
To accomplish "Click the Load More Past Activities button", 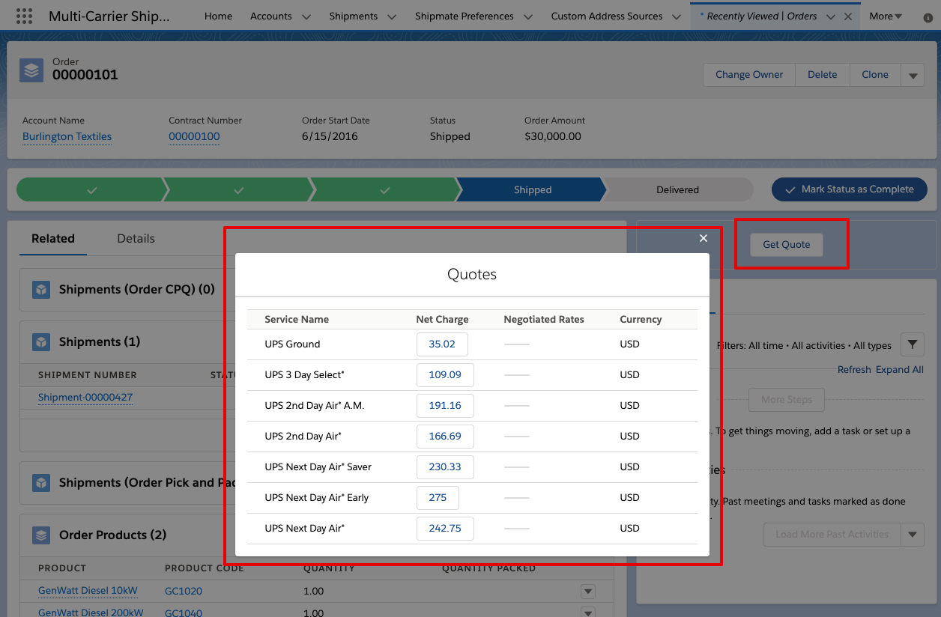I will tap(832, 535).
